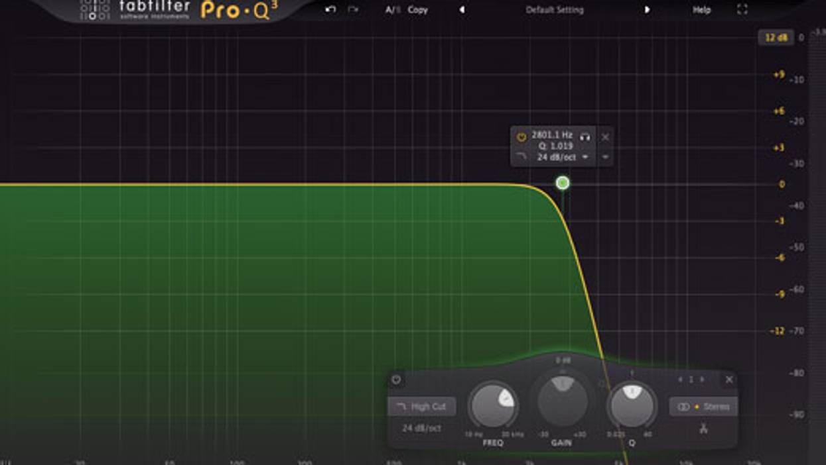Viewport: 826px width, 465px height.
Task: Open the Help menu
Action: point(701,10)
